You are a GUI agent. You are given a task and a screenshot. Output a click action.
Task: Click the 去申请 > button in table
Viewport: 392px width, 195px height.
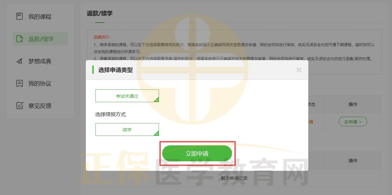[353, 122]
